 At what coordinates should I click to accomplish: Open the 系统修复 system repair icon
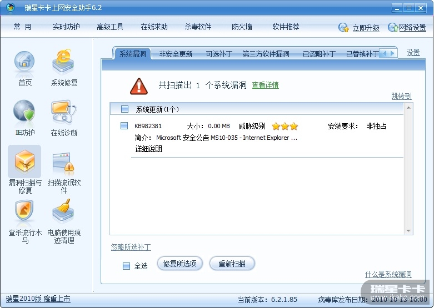point(63,62)
